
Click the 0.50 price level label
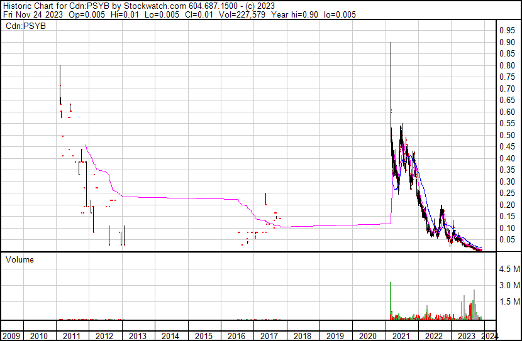click(507, 136)
